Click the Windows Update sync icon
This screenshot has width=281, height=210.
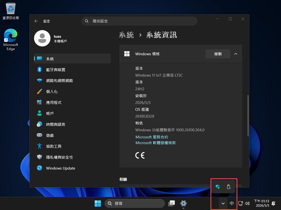[x=40, y=168]
